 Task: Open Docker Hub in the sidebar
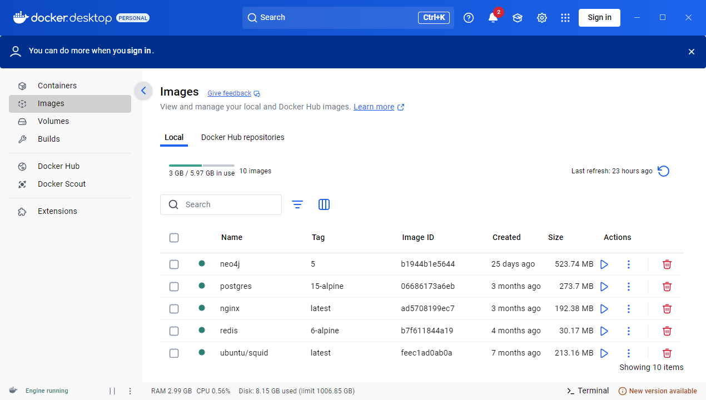[x=70, y=166]
